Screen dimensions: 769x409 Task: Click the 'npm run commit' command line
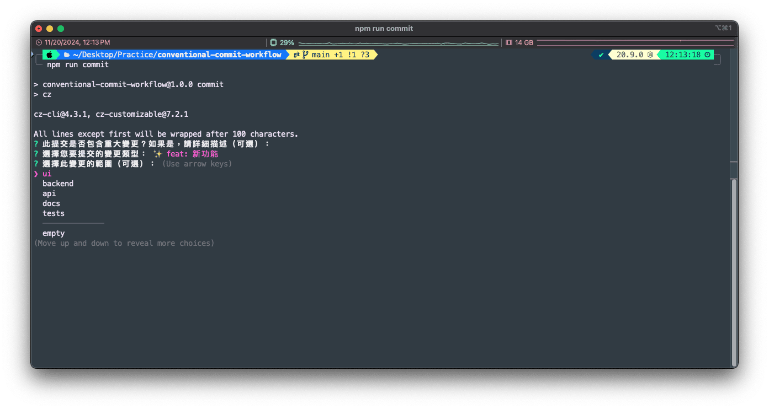point(78,64)
